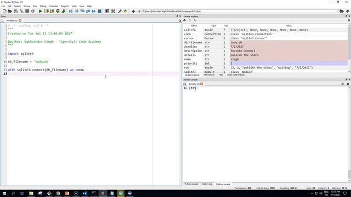Select the 'Youtube Channel' description value
This screenshot has height=197, width=351.
click(x=242, y=51)
